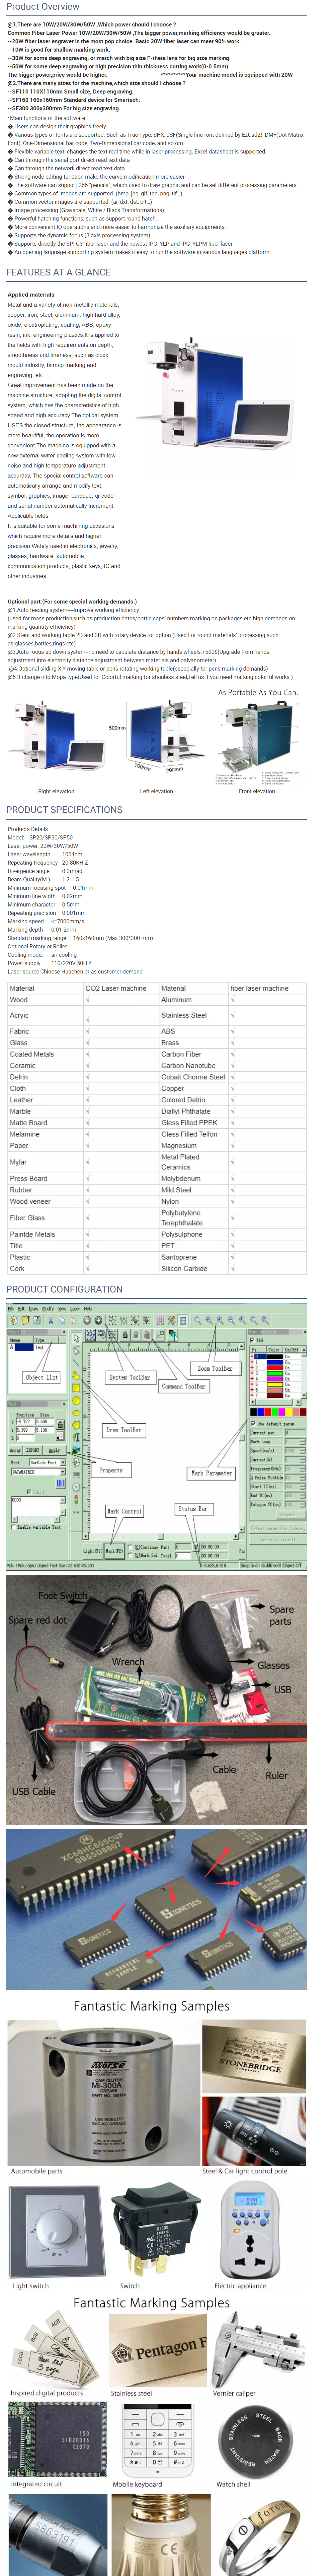
Task: Click the 'Products Details' line
Action: coord(28,829)
